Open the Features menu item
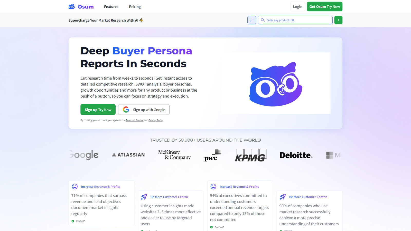 (111, 7)
